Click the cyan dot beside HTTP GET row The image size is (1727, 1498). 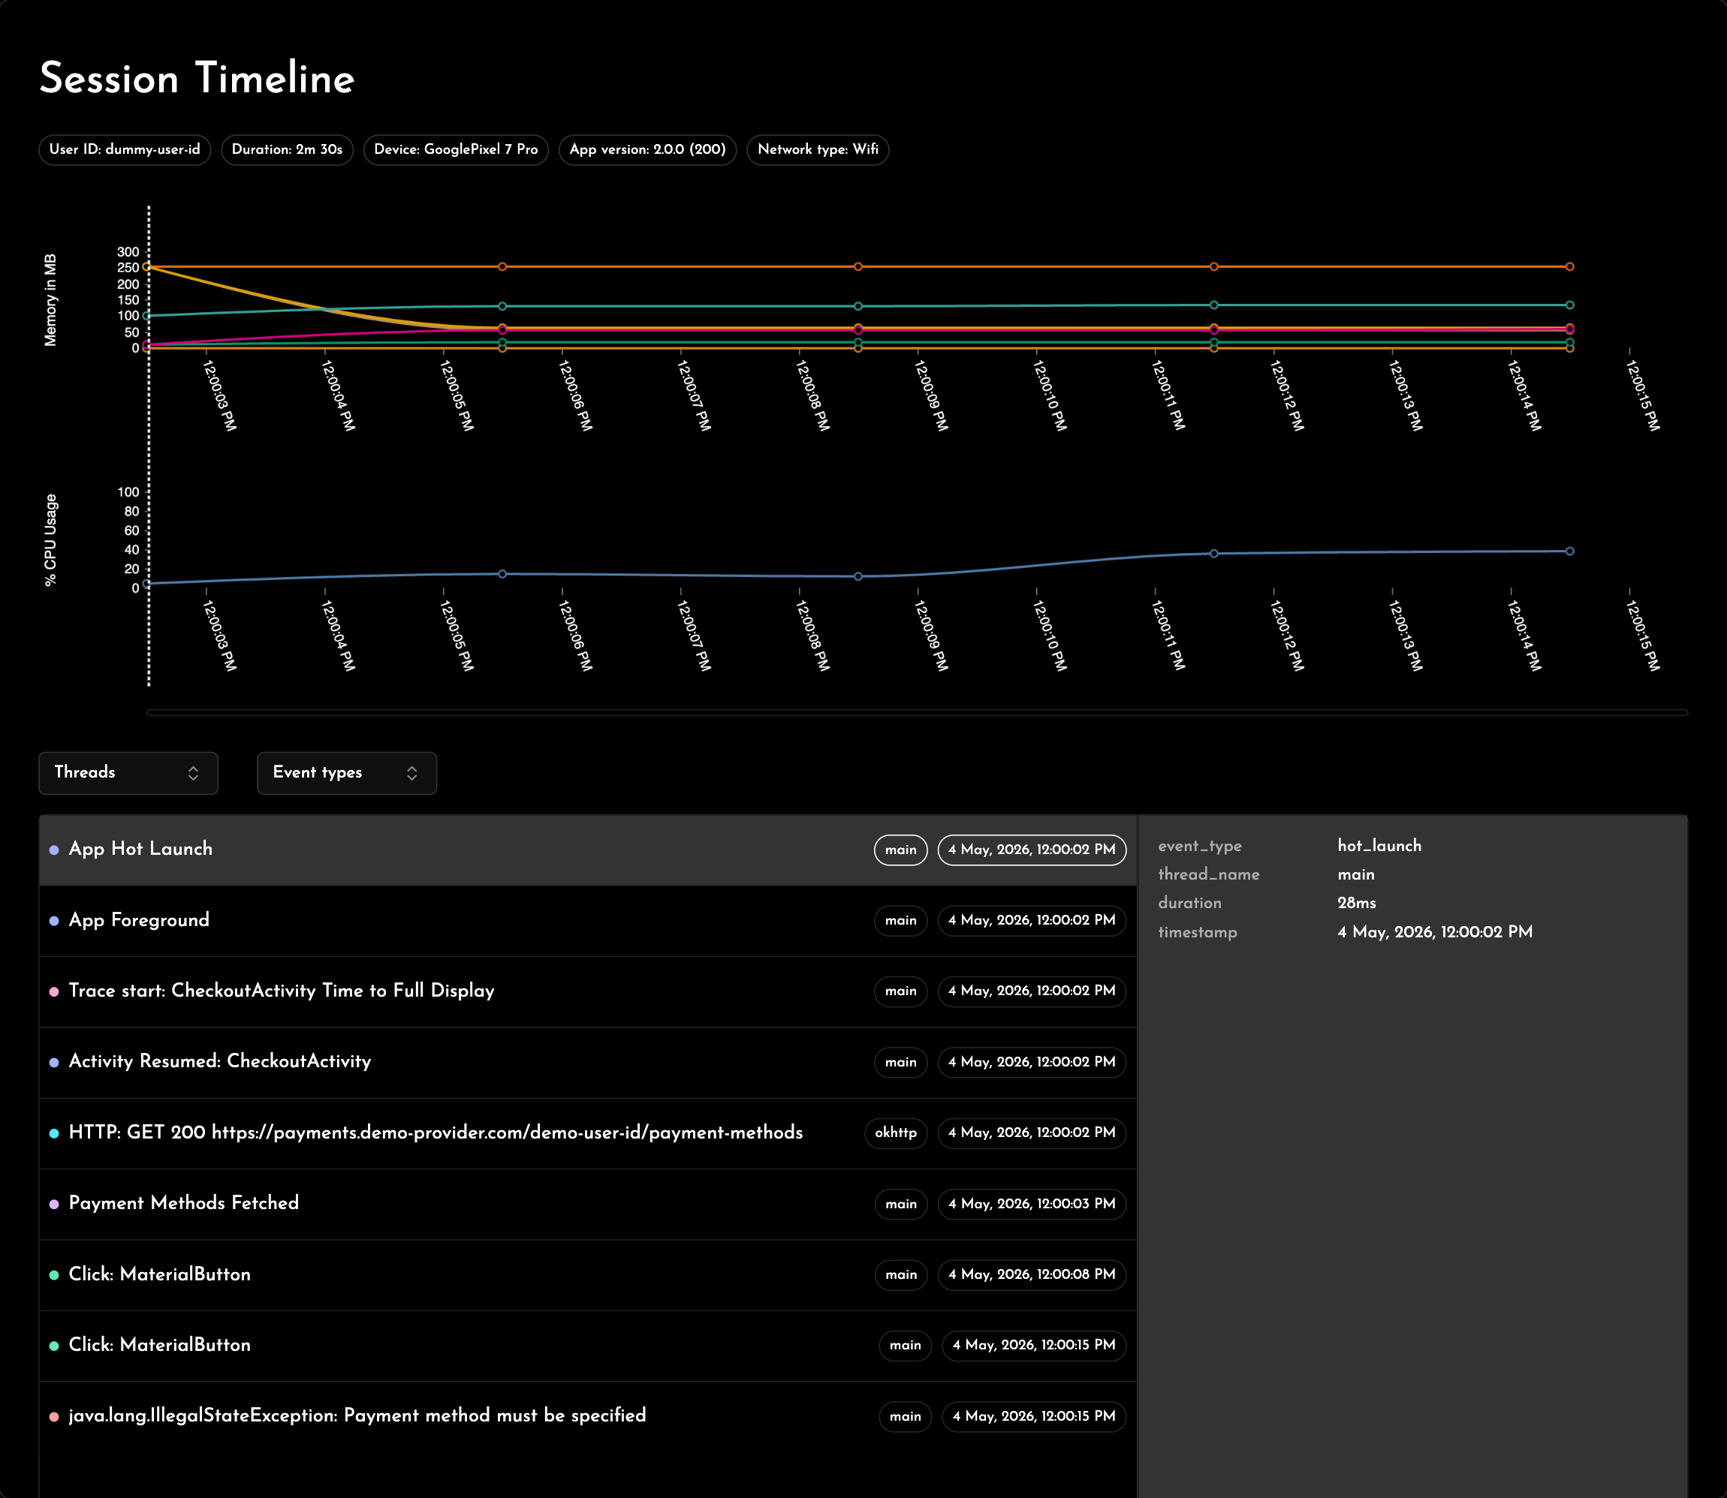pyautogui.click(x=54, y=1133)
